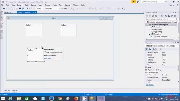
Task: Click the Sync with Active Document icon
Action: click(166, 16)
